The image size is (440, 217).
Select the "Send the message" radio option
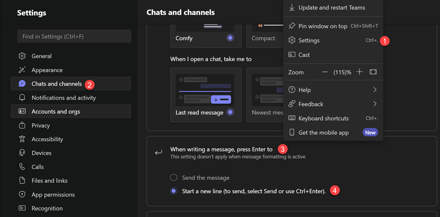click(174, 178)
